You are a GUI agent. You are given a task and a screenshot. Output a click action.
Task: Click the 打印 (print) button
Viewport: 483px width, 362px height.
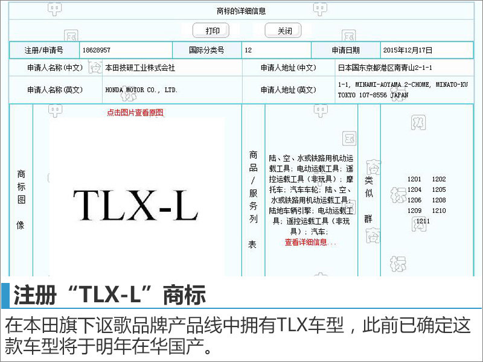tap(211, 31)
